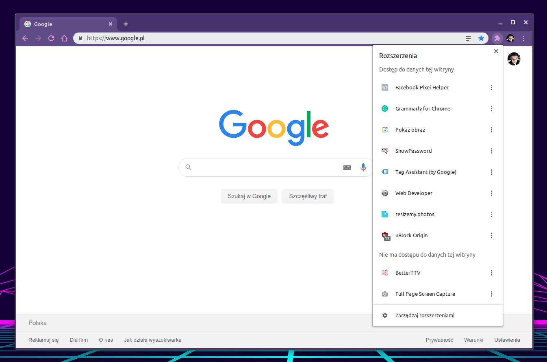Screen dimensions: 547x362
Task: Click the Full Page Screen Capture camera icon
Action: (385, 294)
